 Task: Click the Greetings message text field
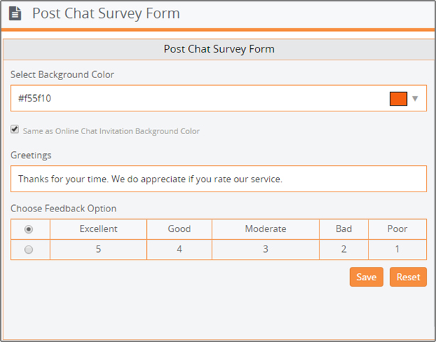pyautogui.click(x=219, y=179)
